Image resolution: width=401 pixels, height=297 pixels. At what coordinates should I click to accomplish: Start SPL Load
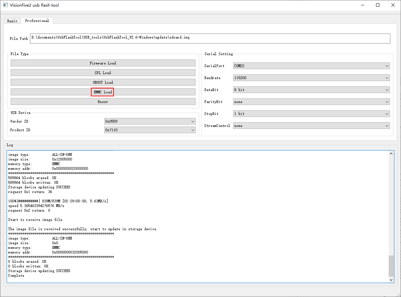[103, 73]
